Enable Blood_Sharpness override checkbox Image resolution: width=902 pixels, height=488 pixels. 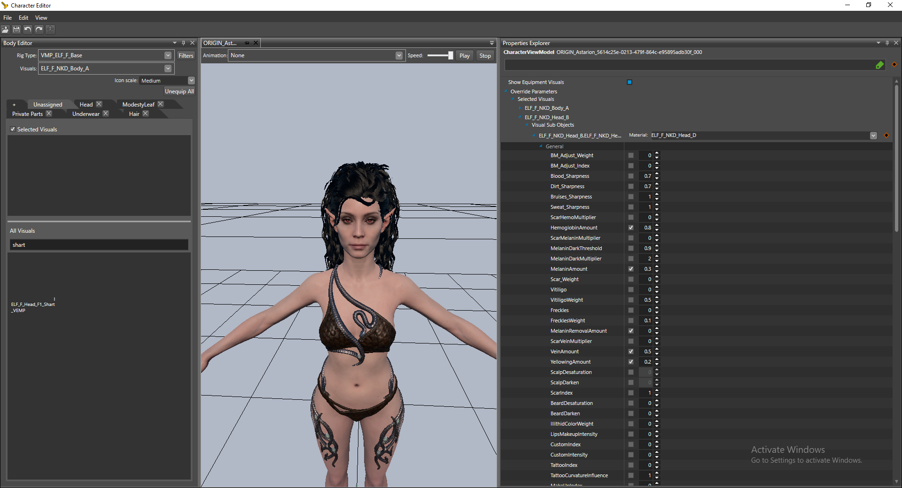click(631, 176)
